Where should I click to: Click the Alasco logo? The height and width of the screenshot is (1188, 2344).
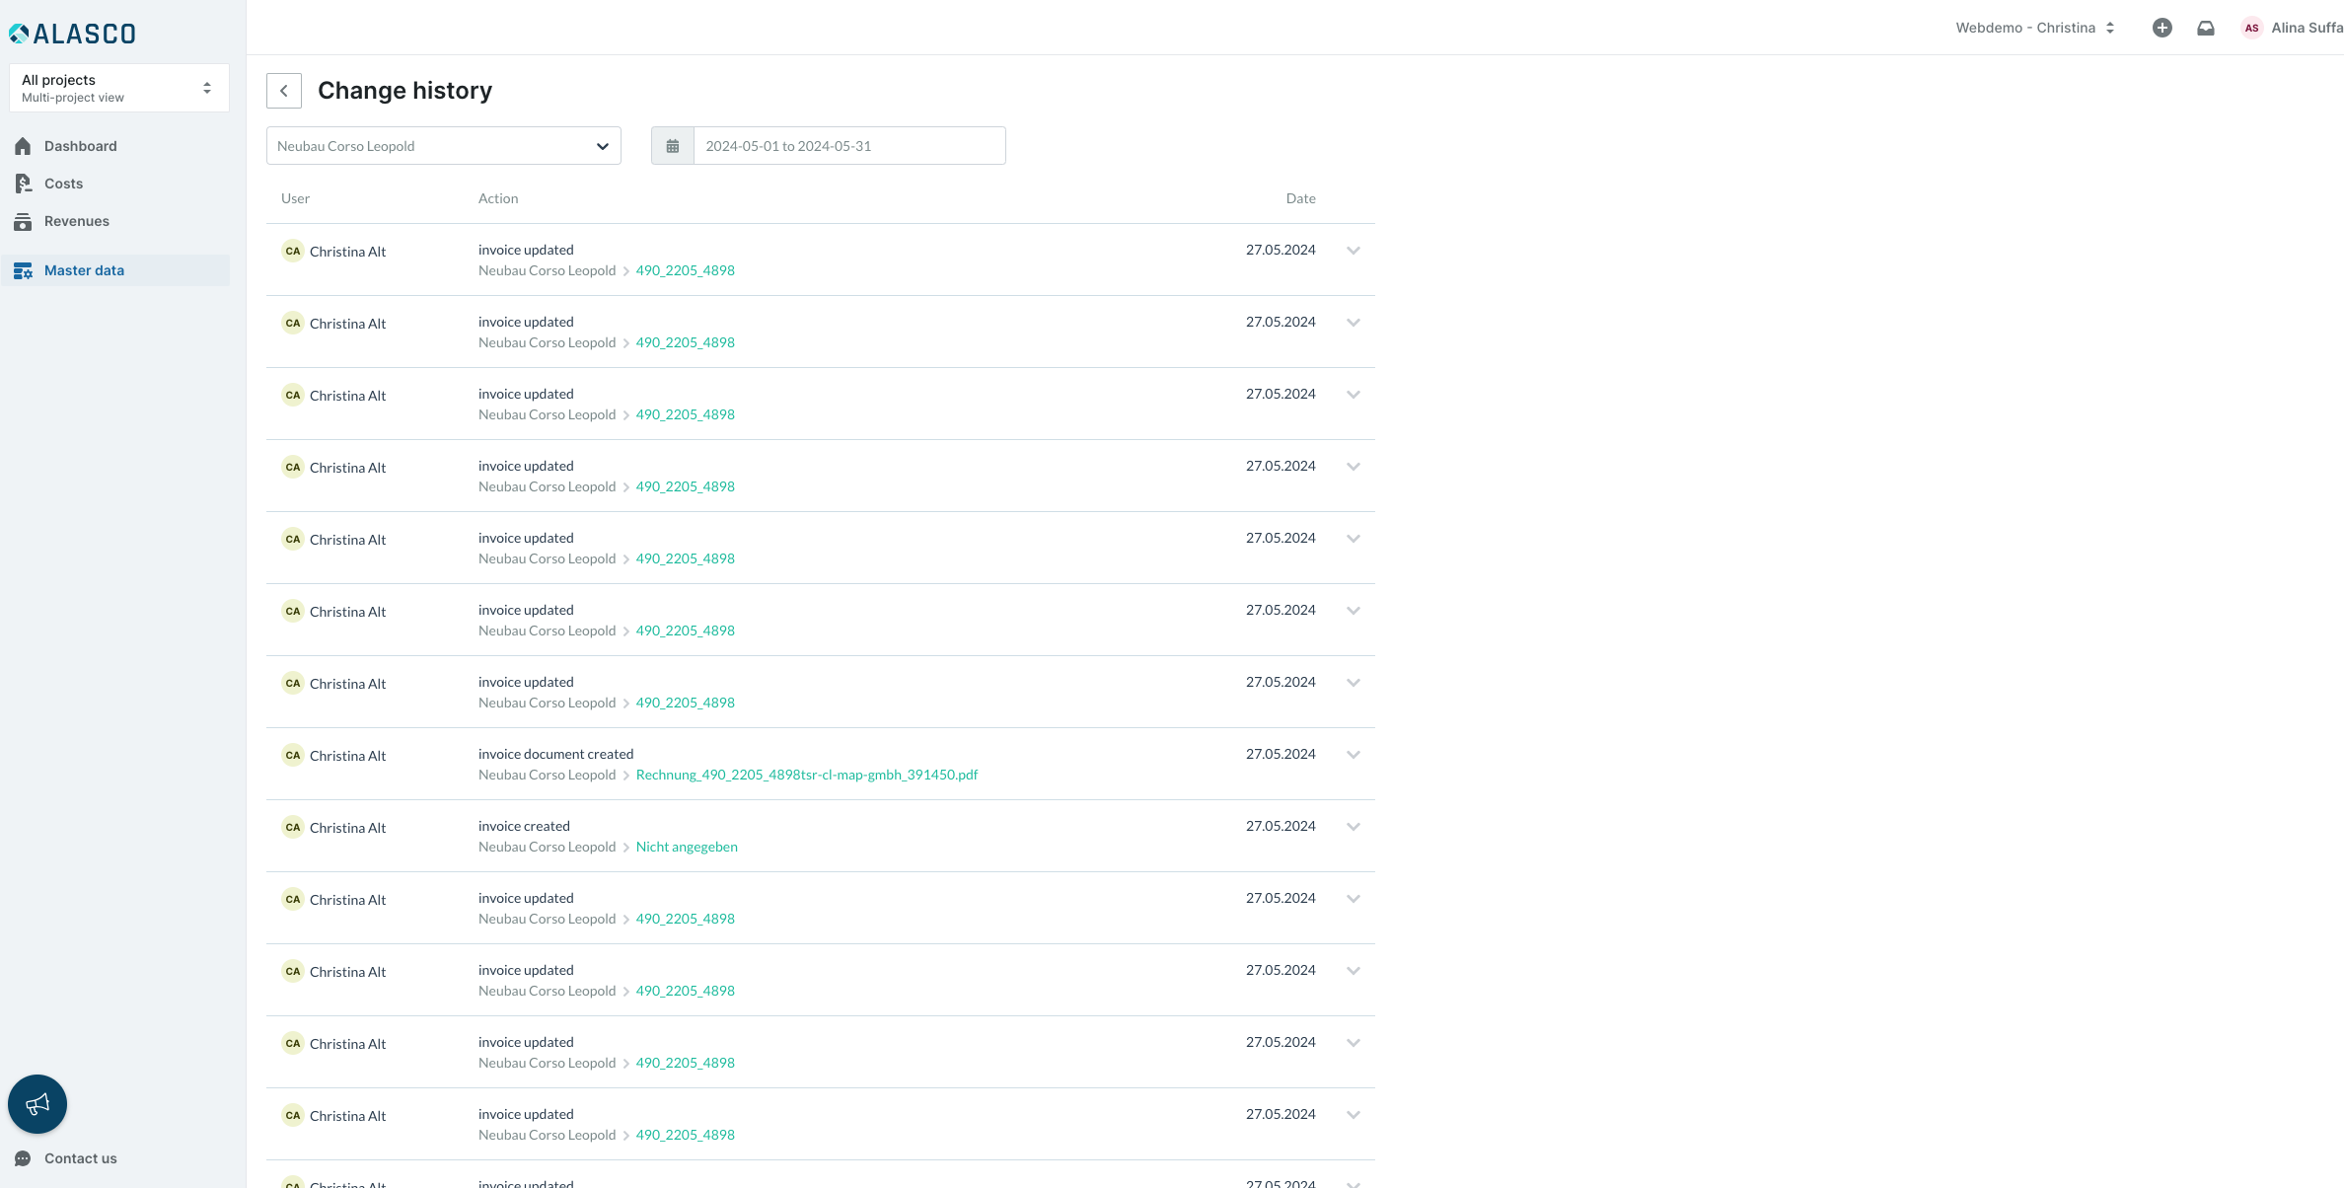click(72, 34)
